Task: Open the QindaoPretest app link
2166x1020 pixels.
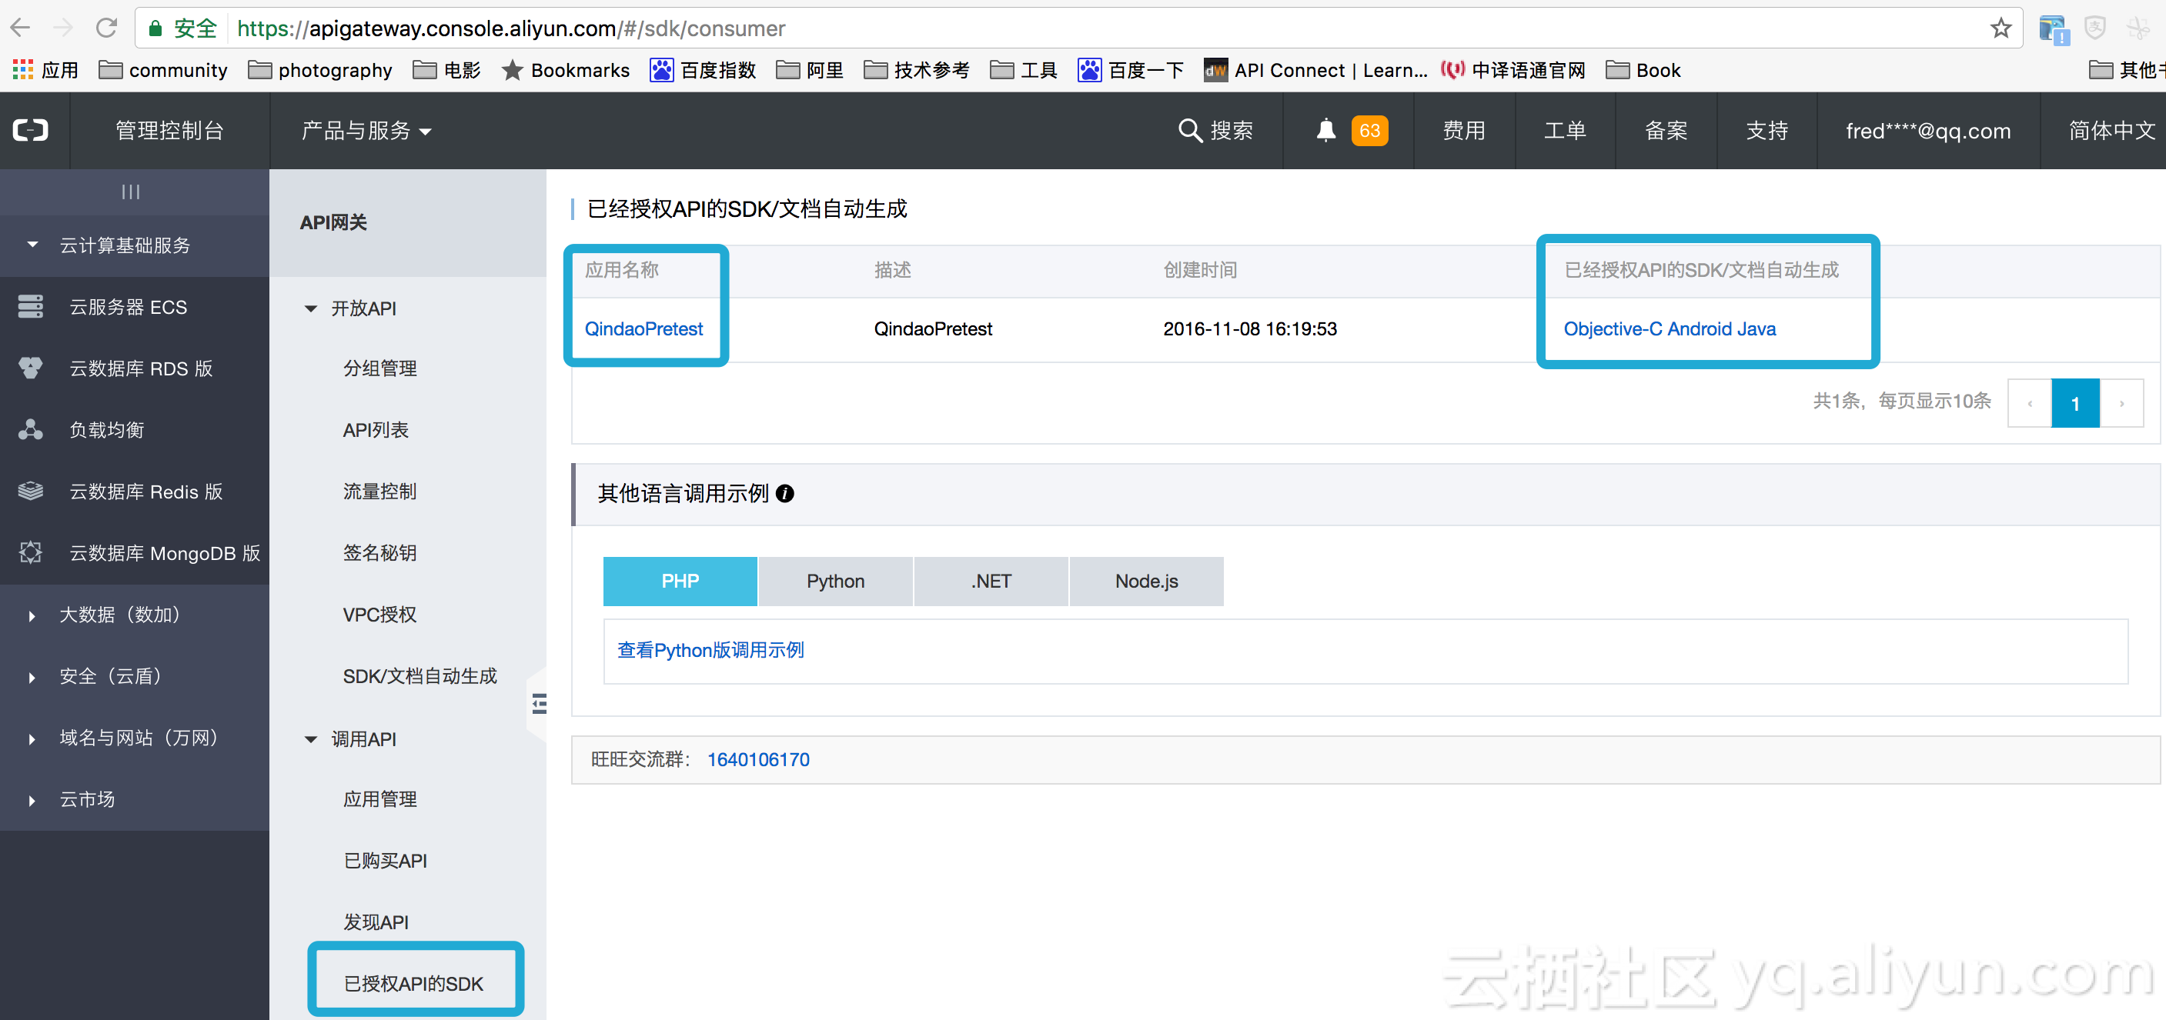Action: [643, 328]
